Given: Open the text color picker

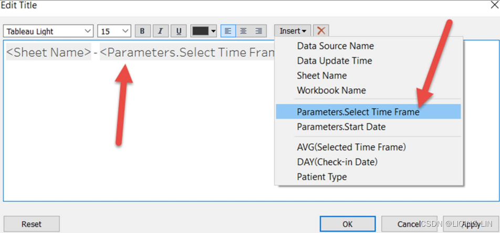Looking at the screenshot, I should 204,31.
